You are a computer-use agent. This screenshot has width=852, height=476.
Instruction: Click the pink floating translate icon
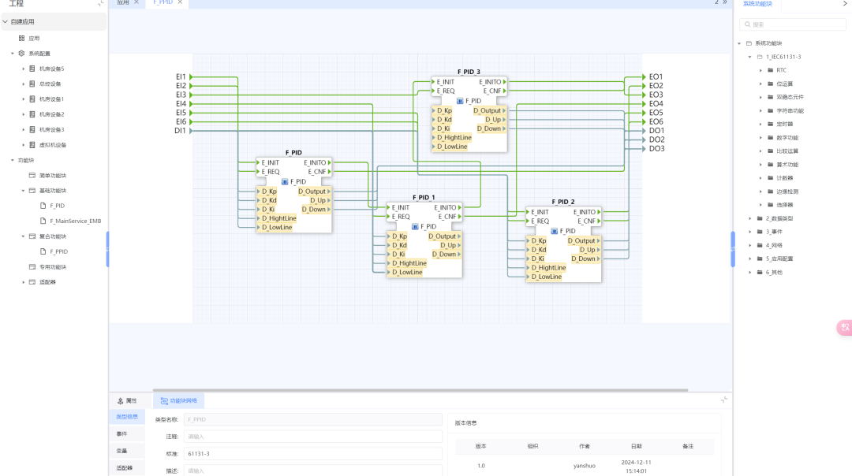845,327
